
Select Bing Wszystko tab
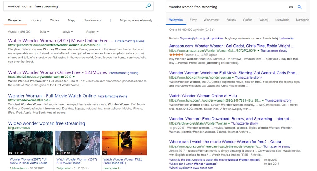coord(15,20)
